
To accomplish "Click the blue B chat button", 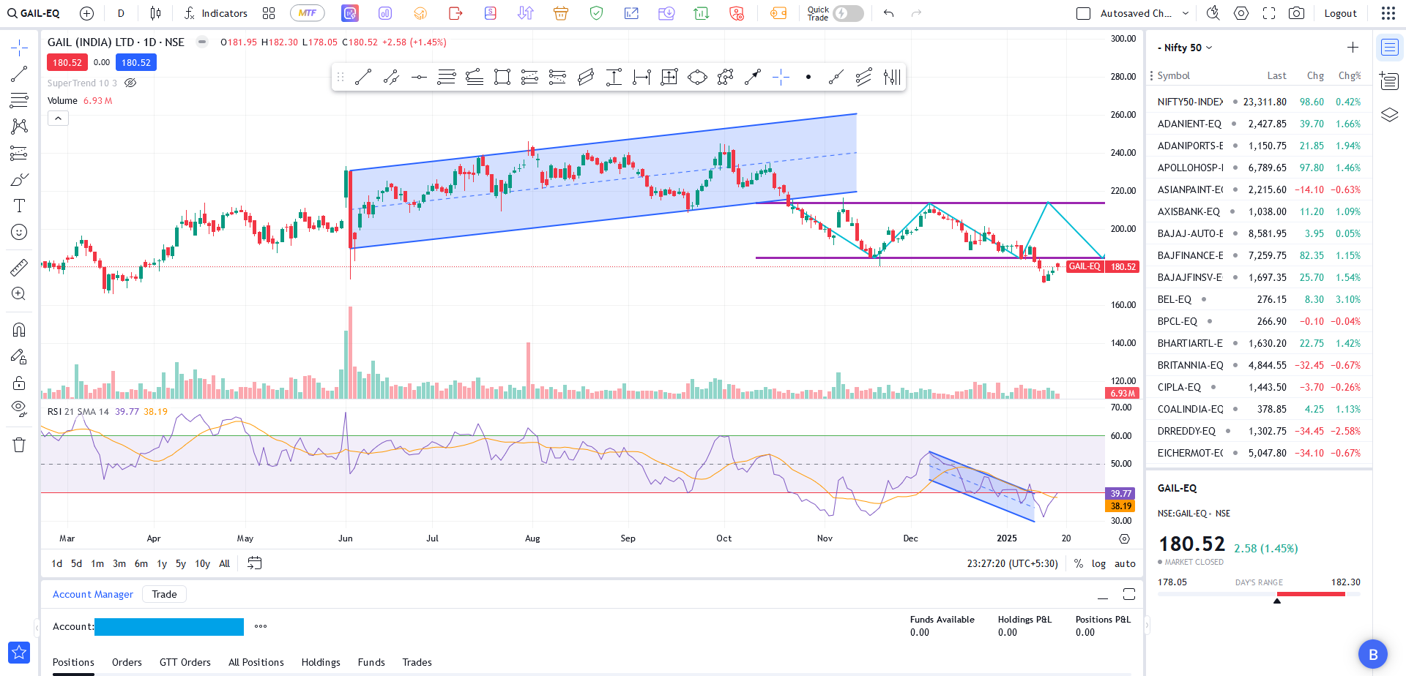I will tap(1373, 654).
